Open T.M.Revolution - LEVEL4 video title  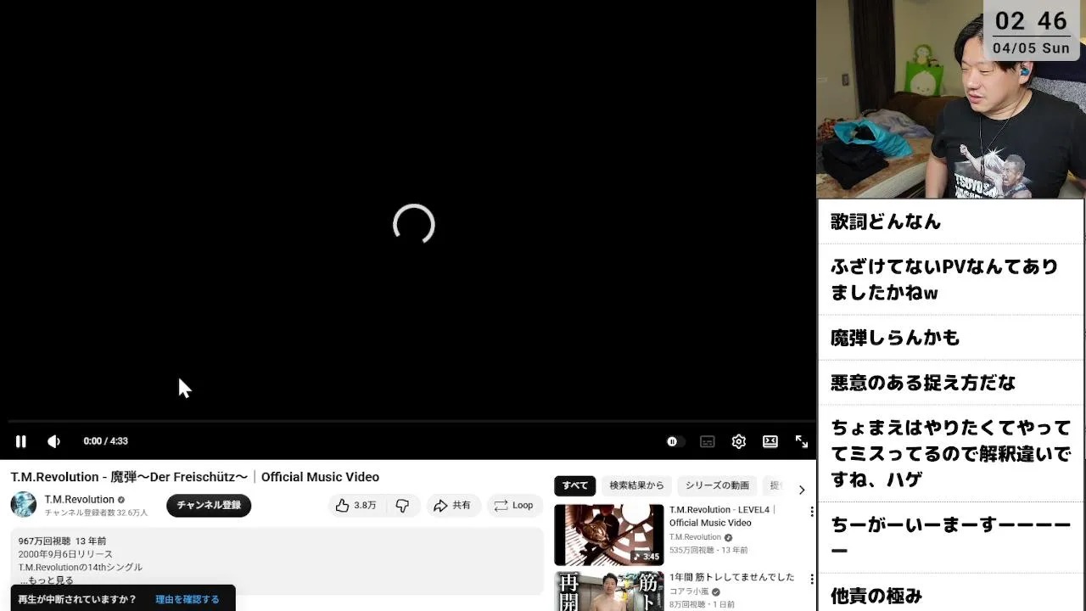[x=722, y=516]
